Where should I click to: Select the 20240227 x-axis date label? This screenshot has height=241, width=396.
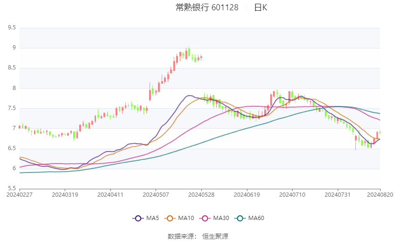tap(20, 195)
